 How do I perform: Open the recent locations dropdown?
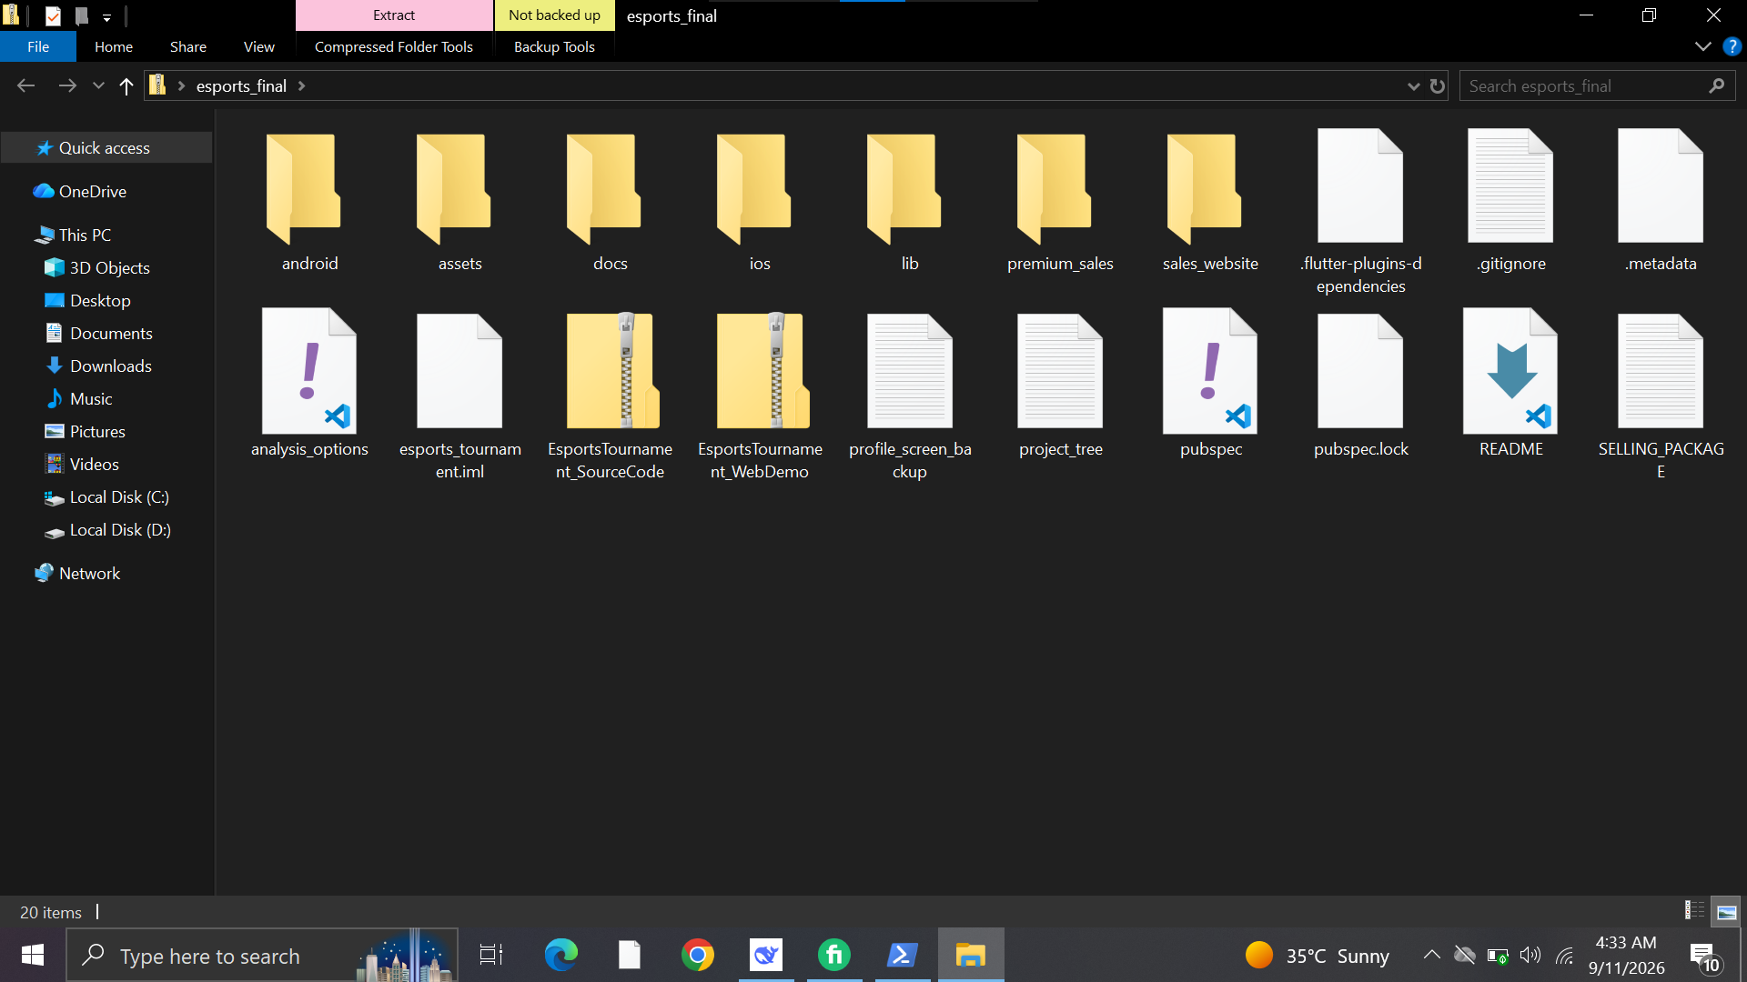point(98,86)
